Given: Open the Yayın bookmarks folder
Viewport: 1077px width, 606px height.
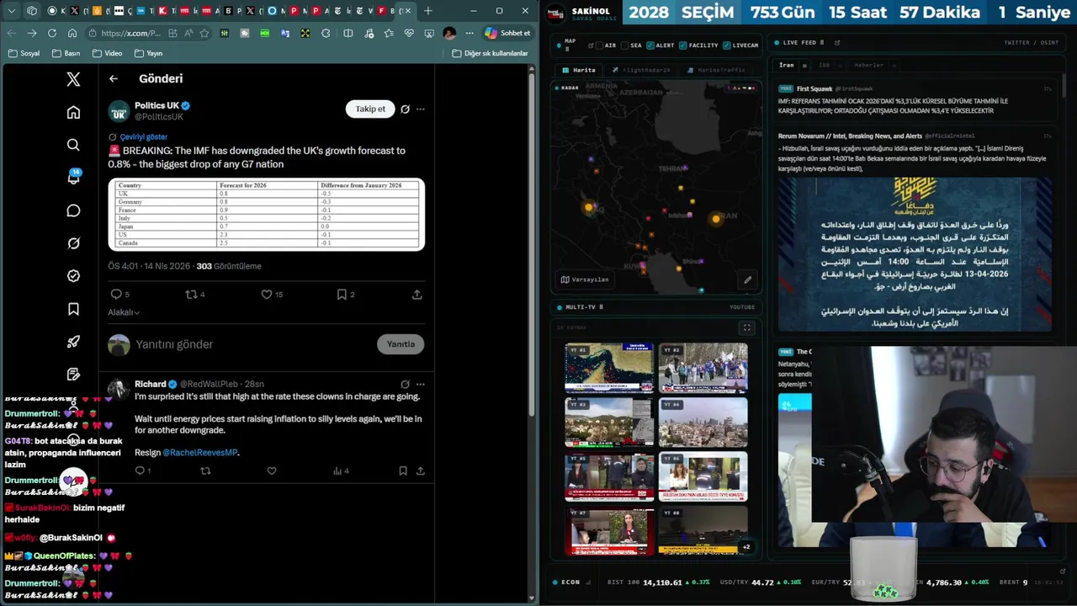Looking at the screenshot, I should pos(148,53).
